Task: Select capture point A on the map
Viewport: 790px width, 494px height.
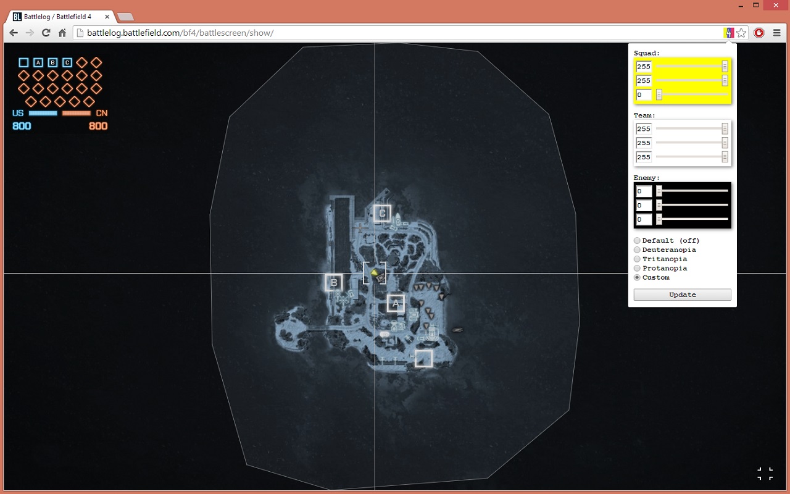Action: coord(396,303)
